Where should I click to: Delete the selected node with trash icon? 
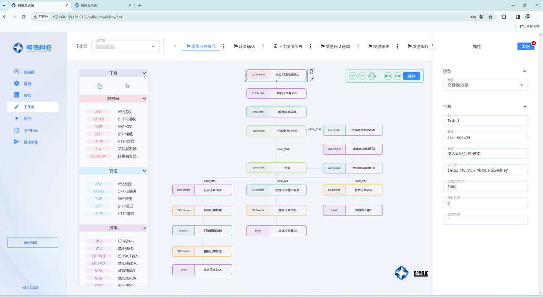point(311,72)
